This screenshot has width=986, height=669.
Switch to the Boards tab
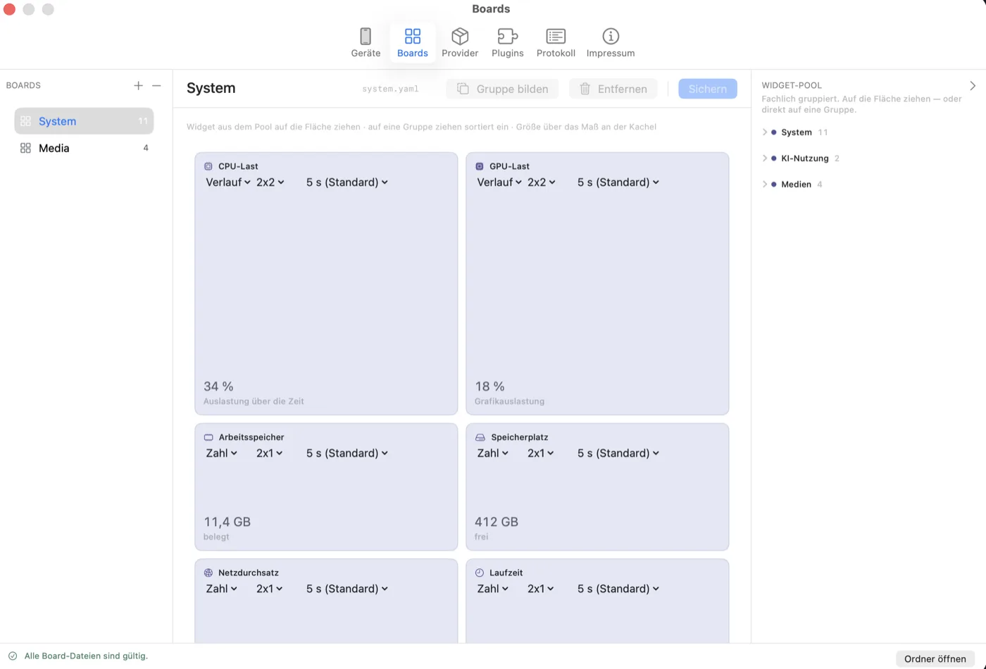coord(413,42)
